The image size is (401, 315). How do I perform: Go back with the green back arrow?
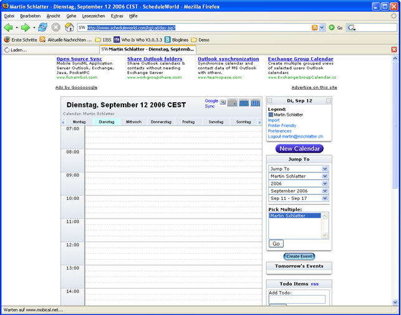pos(8,27)
